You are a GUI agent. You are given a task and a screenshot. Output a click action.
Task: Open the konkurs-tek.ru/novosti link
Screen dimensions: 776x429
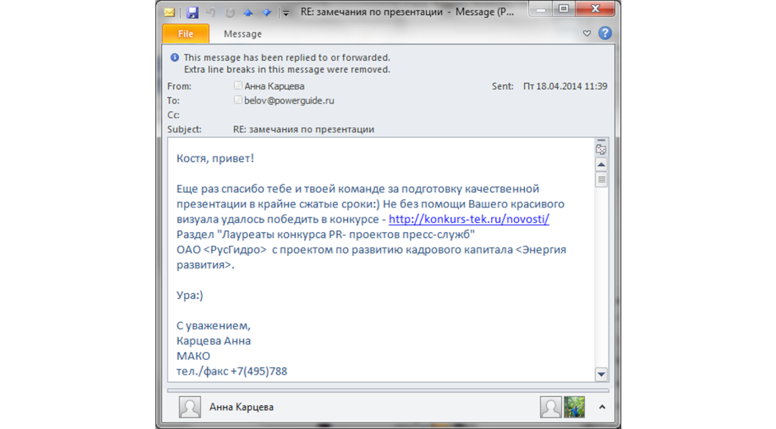click(469, 219)
